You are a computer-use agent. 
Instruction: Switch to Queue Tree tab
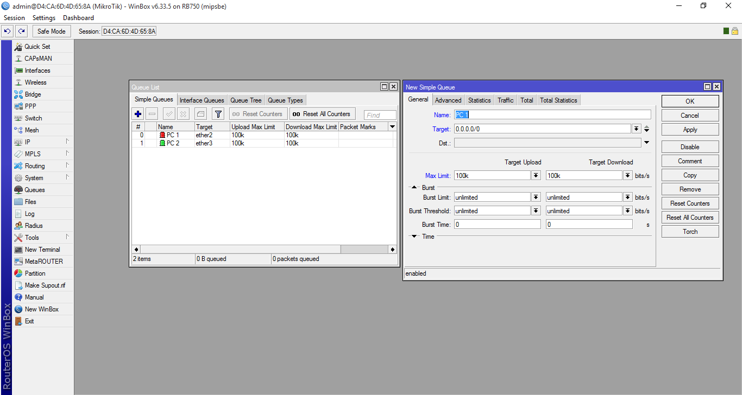(246, 100)
